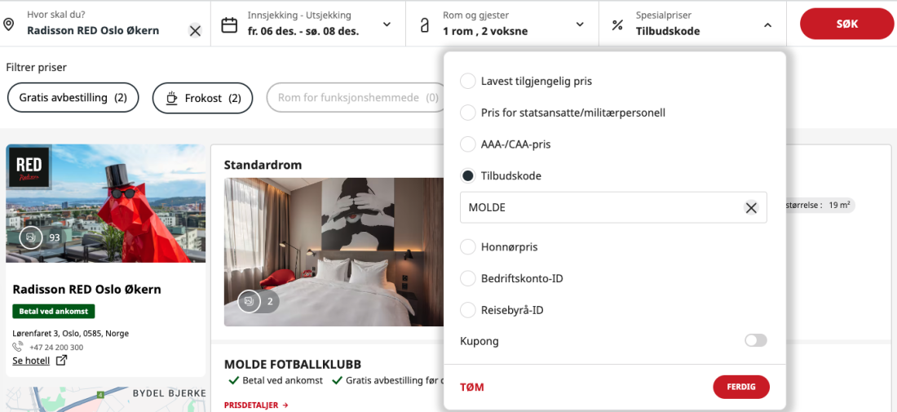
Task: Click the Tilbudskode input field containing MOLDE
Action: pos(613,208)
